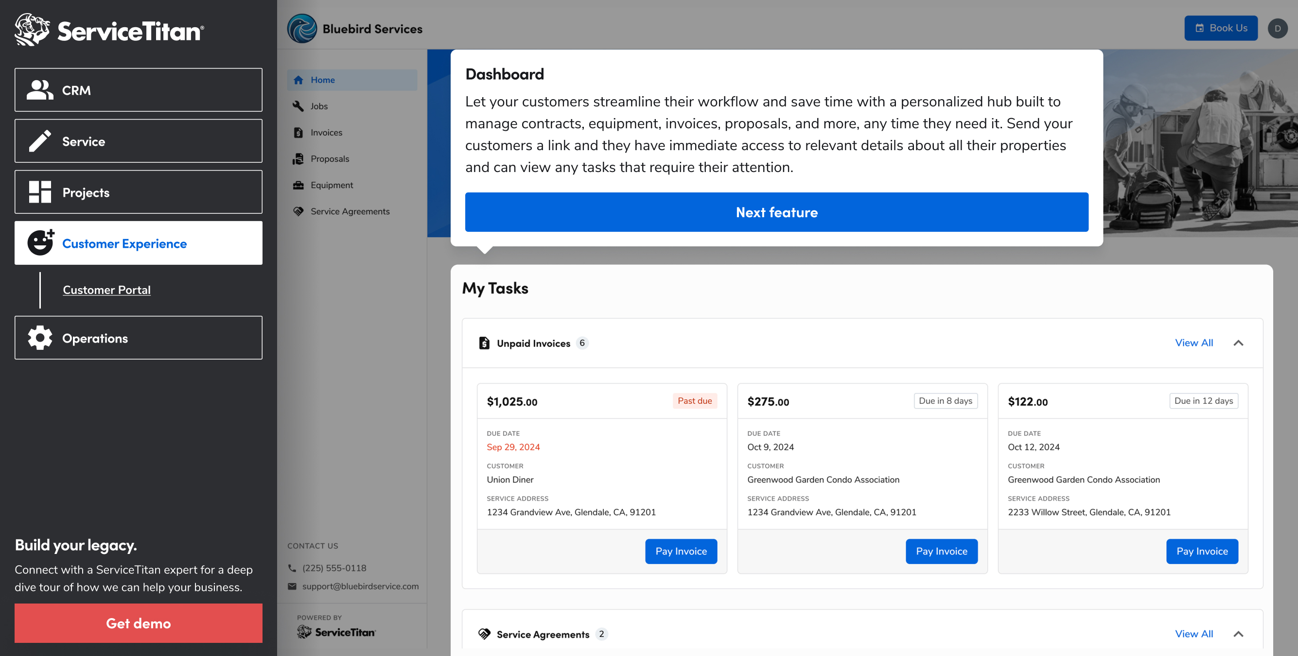Viewport: 1298px width, 656px height.
Task: Click the Next feature button
Action: [x=776, y=212]
